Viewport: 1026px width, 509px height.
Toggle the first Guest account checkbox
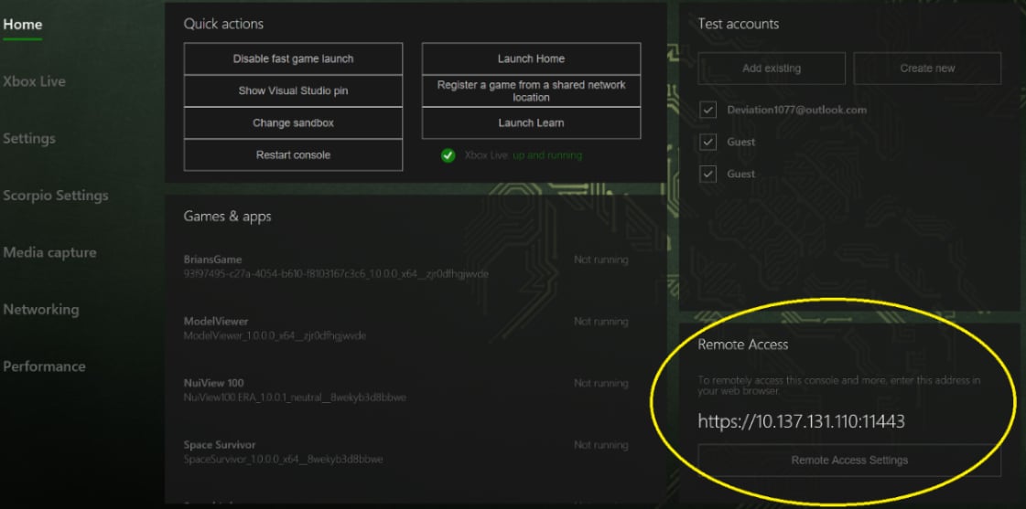click(708, 142)
